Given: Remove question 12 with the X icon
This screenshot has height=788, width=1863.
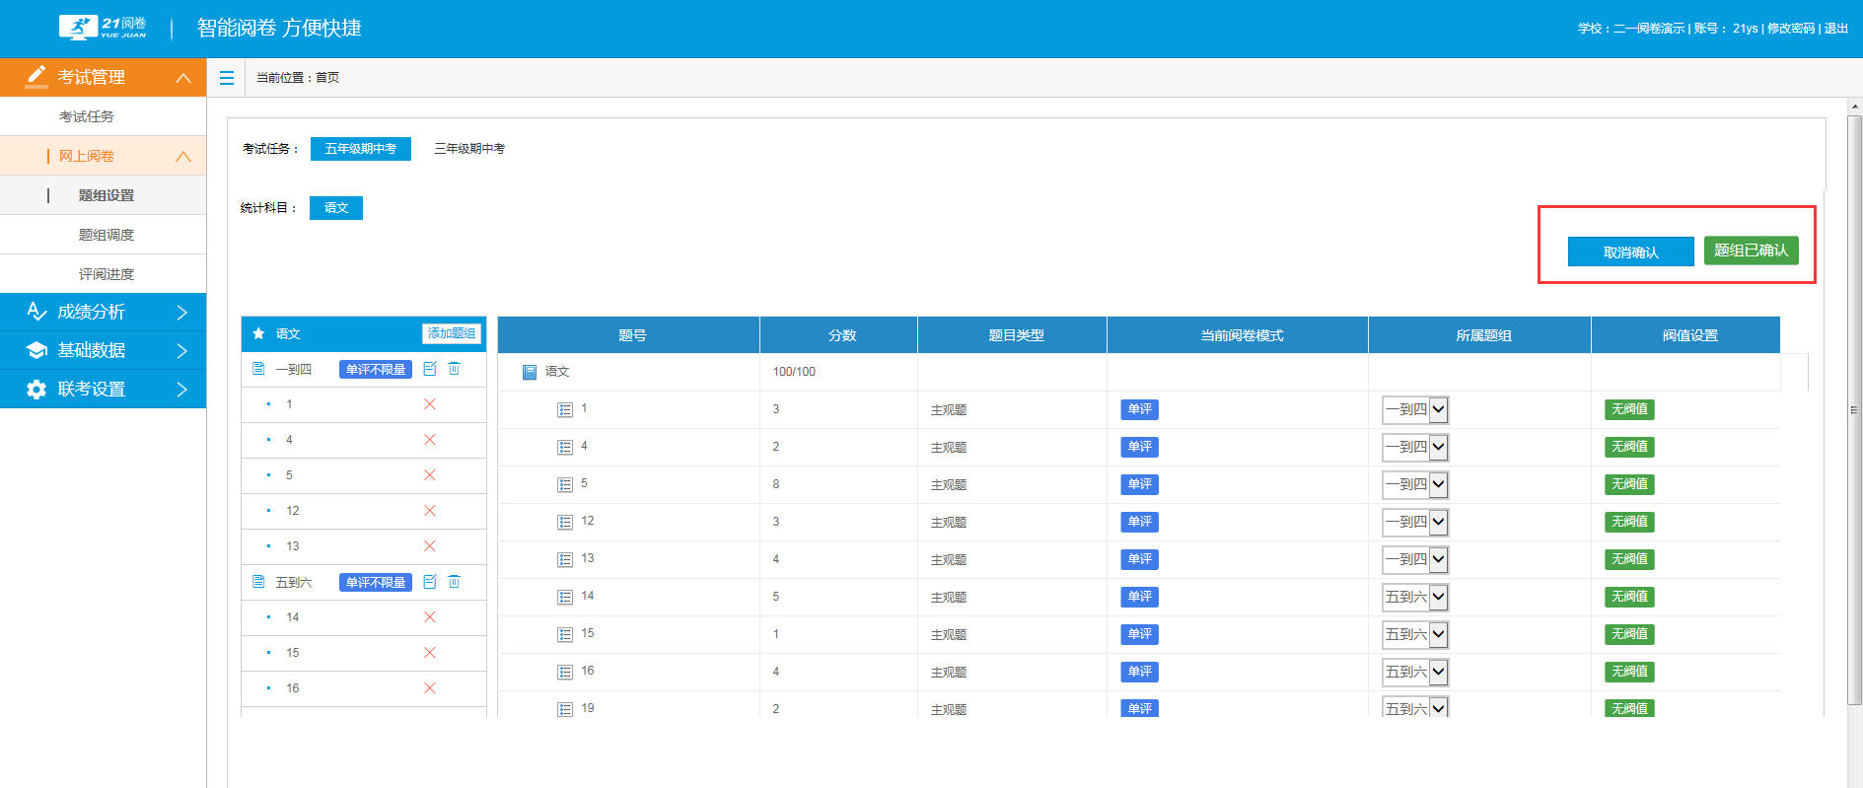Looking at the screenshot, I should (430, 511).
